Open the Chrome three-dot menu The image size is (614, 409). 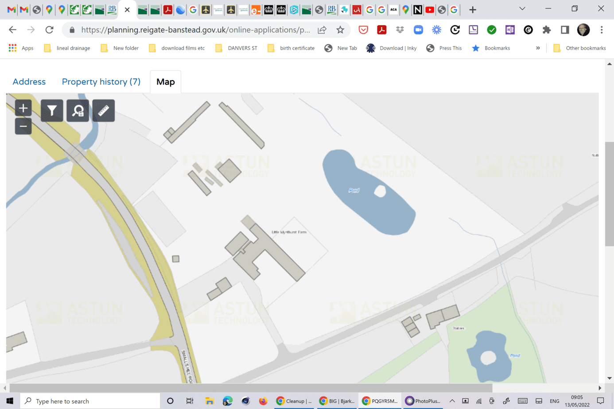coord(602,30)
